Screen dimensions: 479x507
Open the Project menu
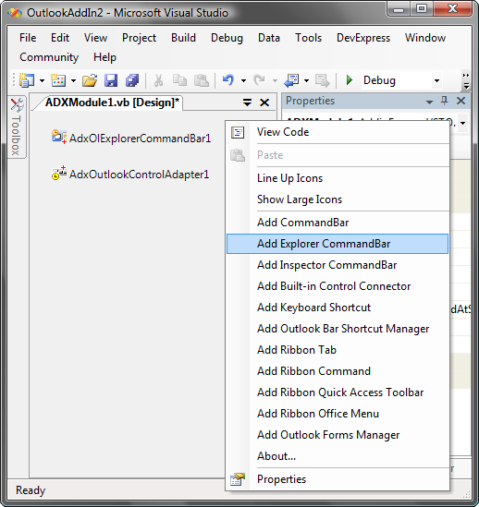139,38
